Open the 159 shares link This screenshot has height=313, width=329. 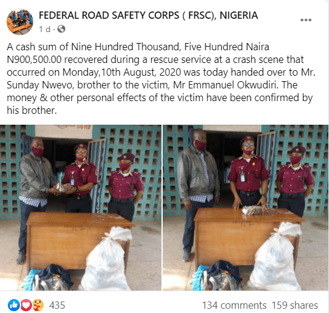point(295,306)
